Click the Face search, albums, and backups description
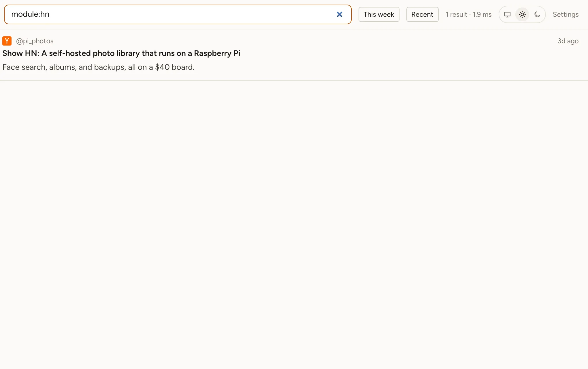 (x=98, y=67)
